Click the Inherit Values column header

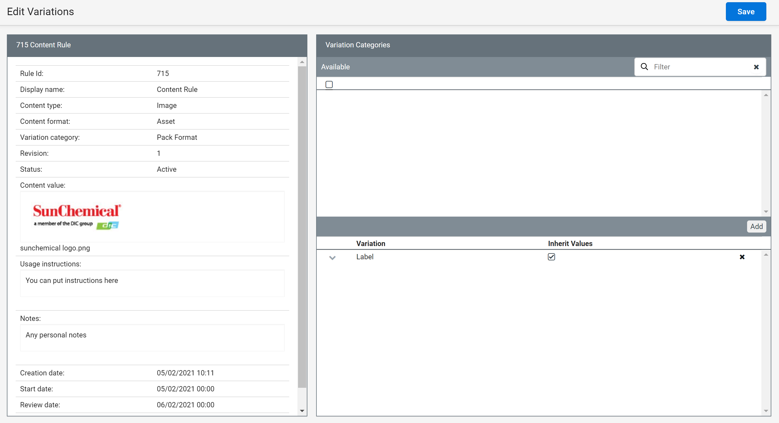pos(570,243)
